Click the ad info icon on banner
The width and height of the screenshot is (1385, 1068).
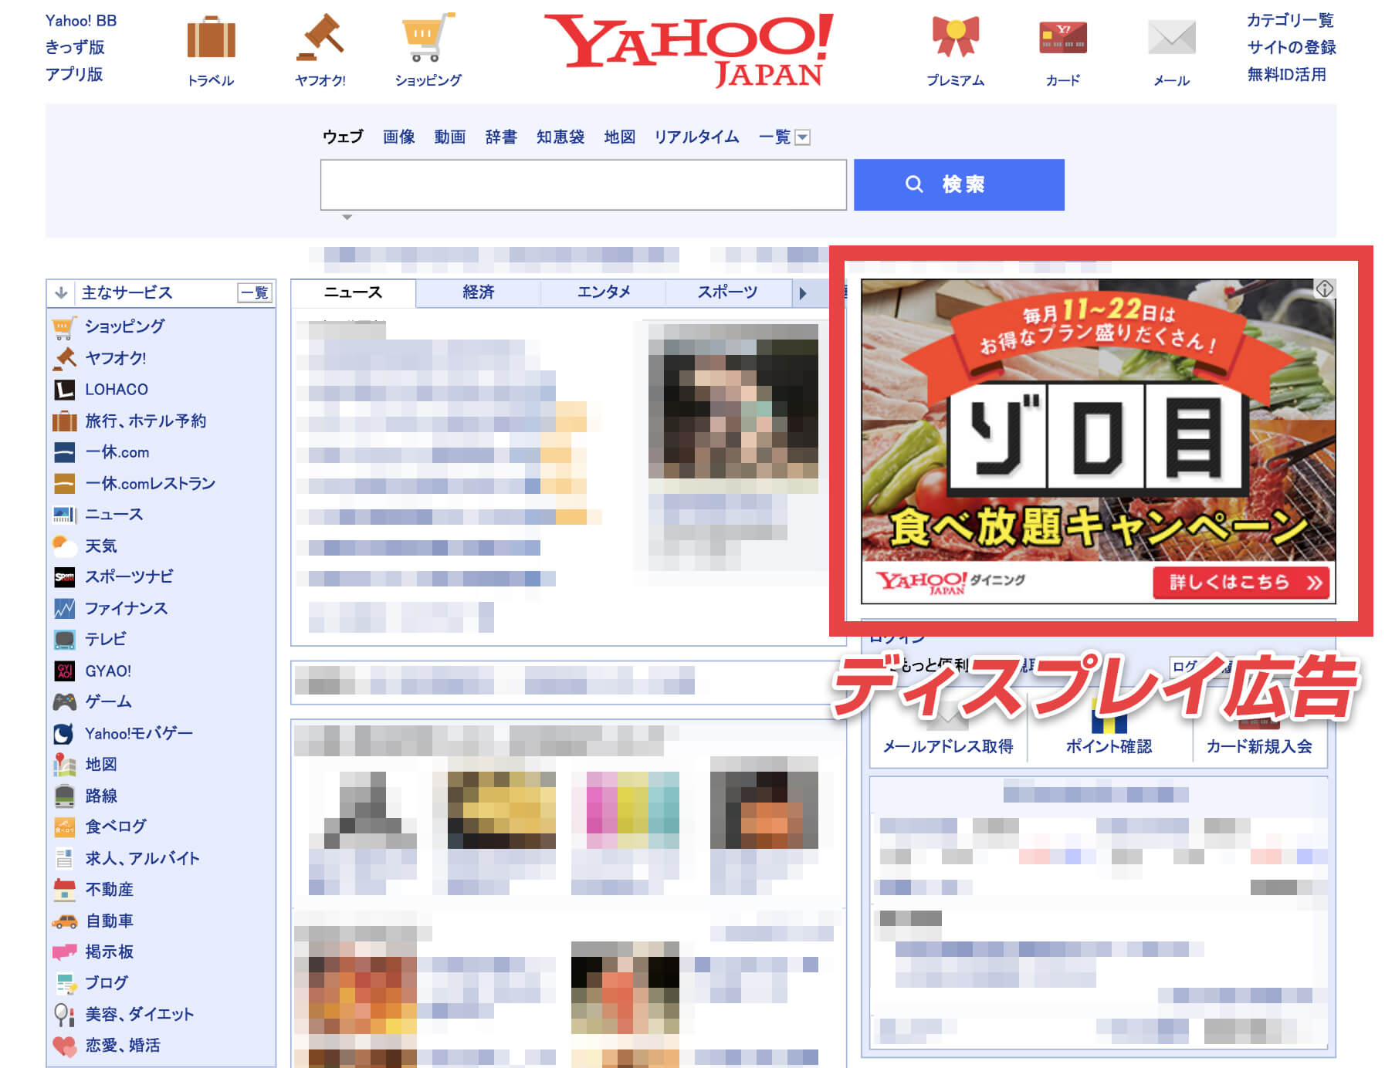tap(1325, 289)
